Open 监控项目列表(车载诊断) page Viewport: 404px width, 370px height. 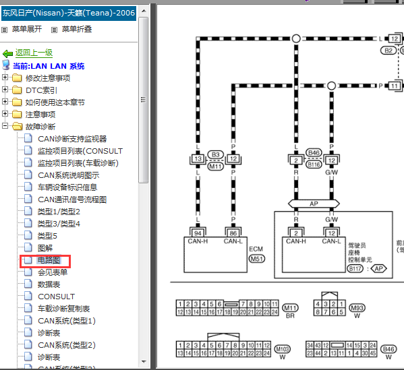(x=78, y=163)
